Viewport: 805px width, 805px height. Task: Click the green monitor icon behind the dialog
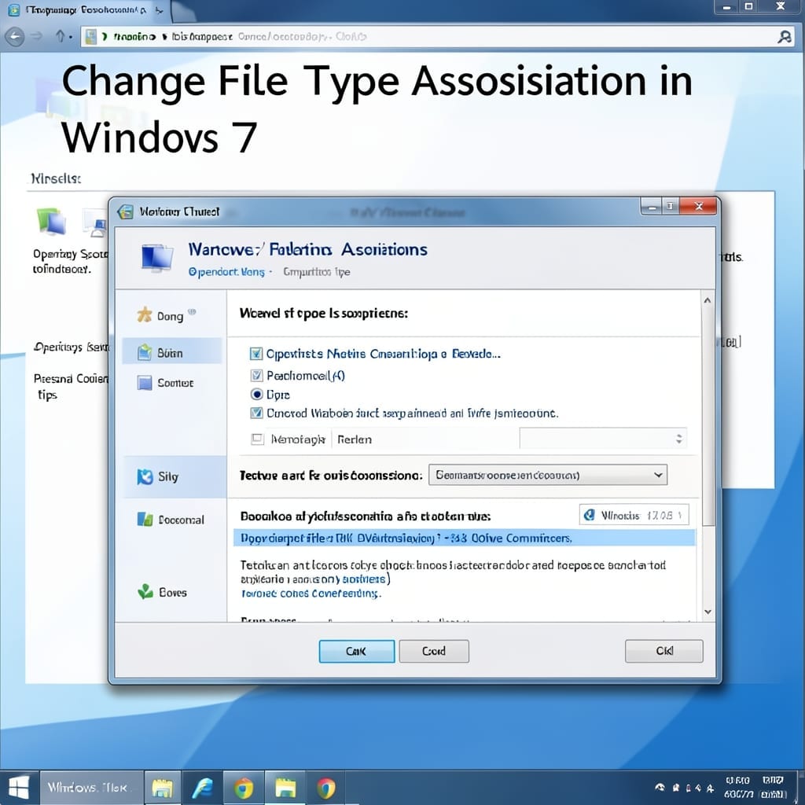(51, 221)
